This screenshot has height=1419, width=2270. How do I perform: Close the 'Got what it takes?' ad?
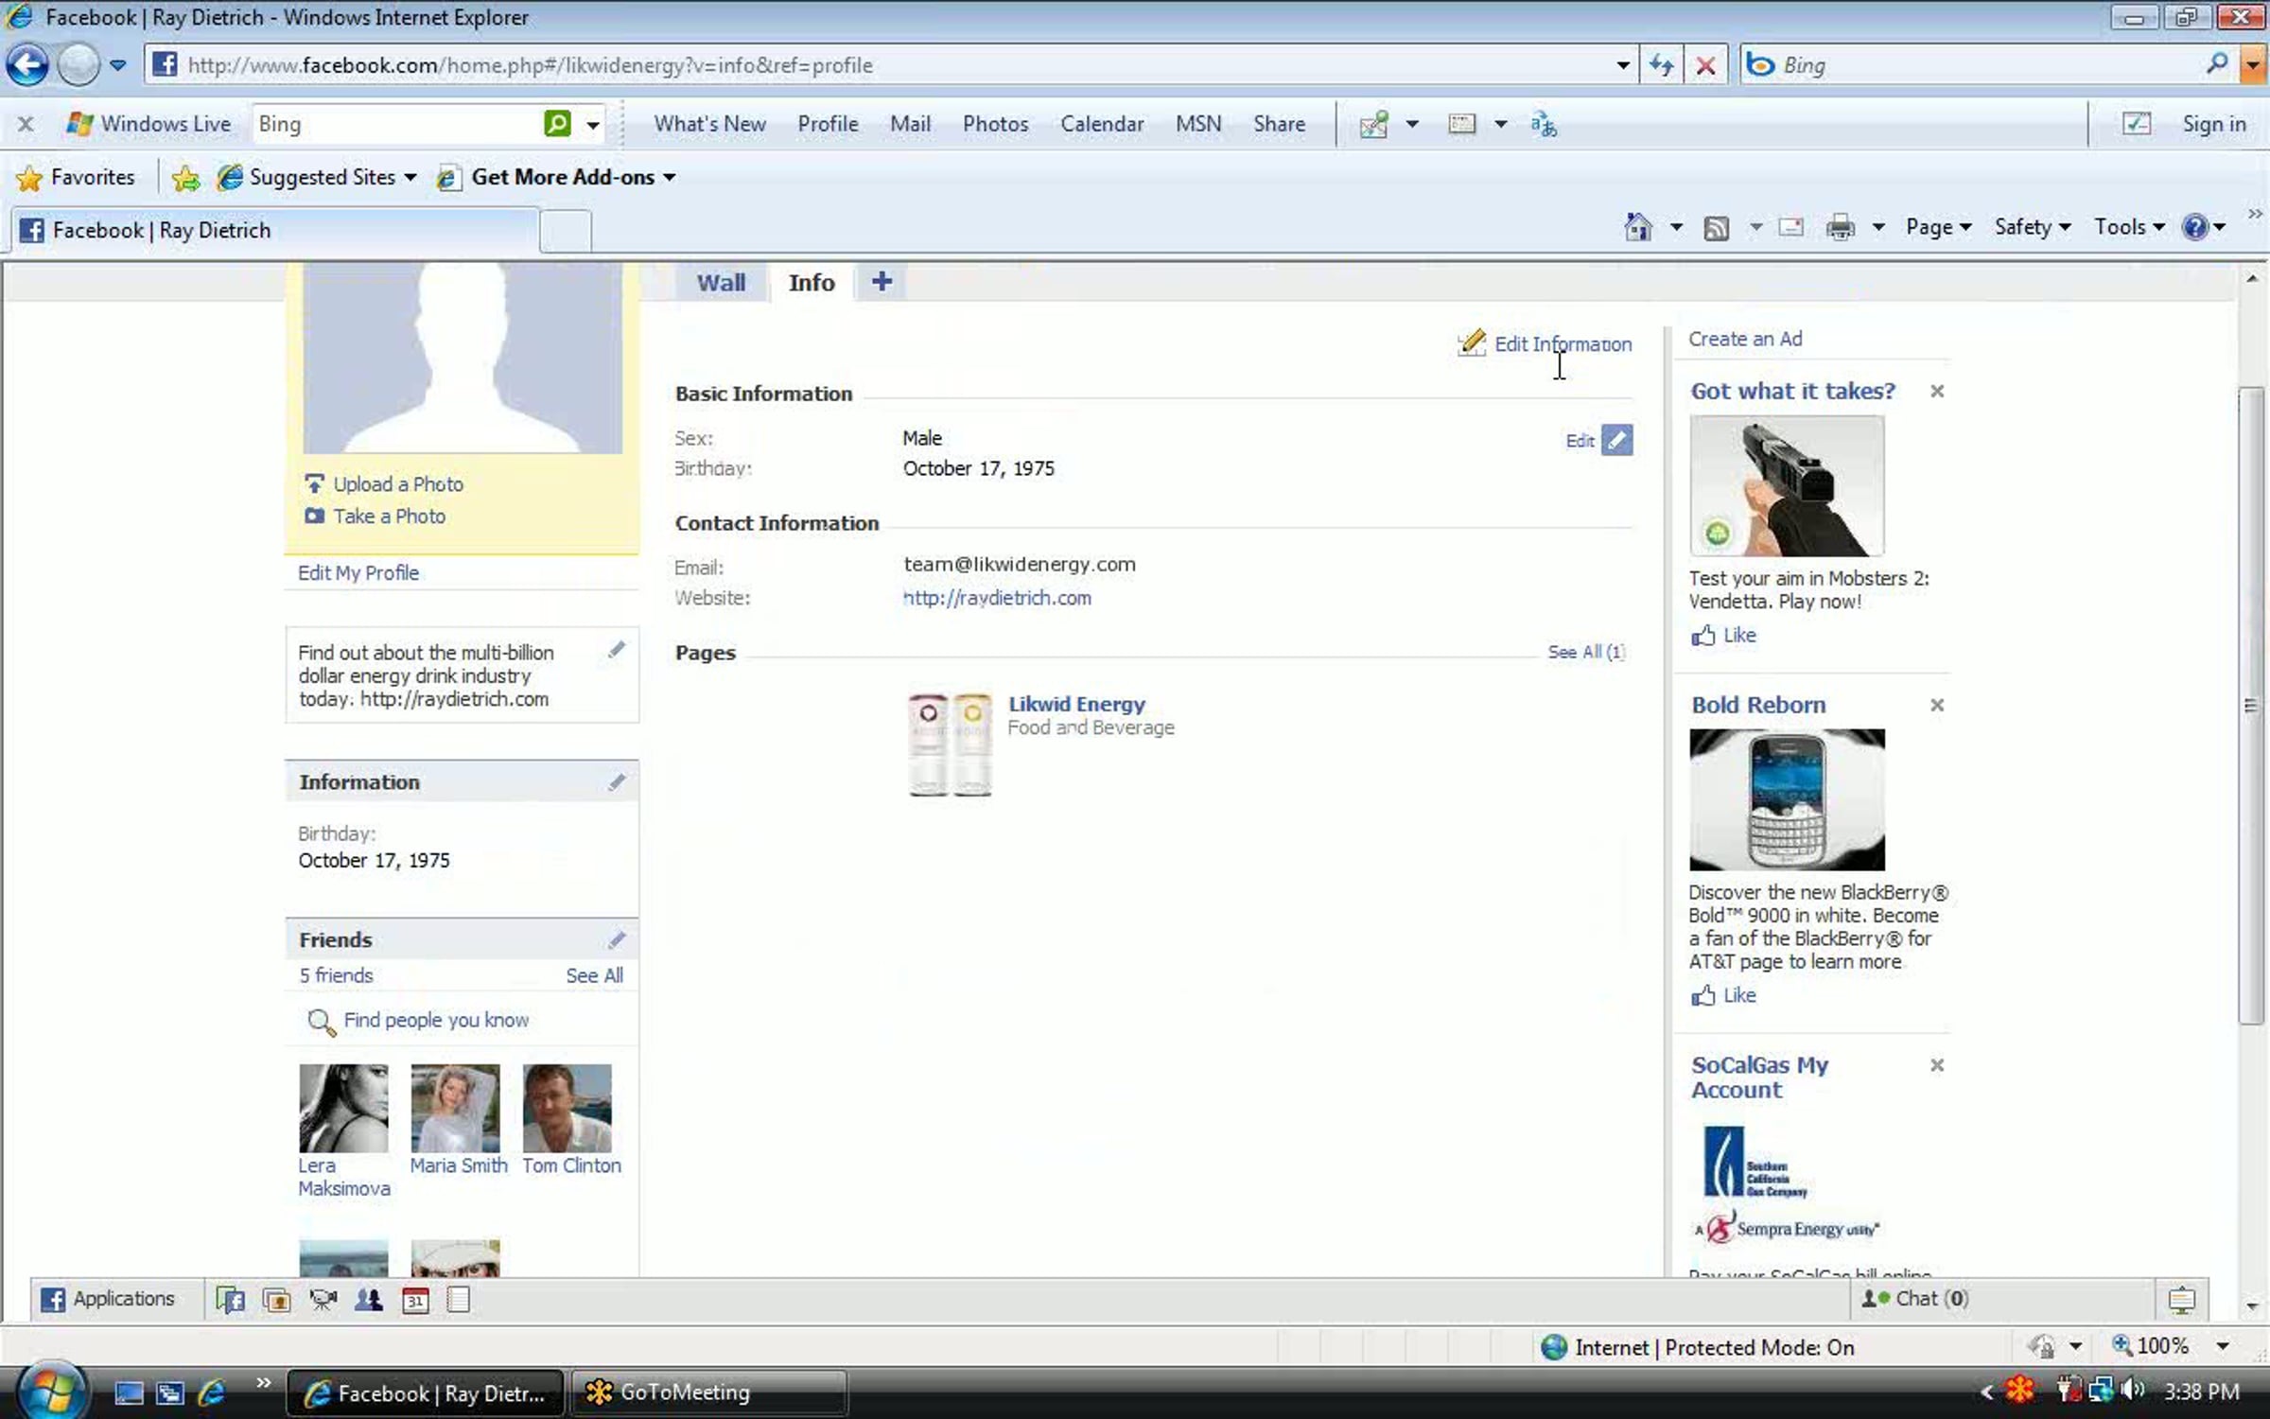tap(1937, 391)
